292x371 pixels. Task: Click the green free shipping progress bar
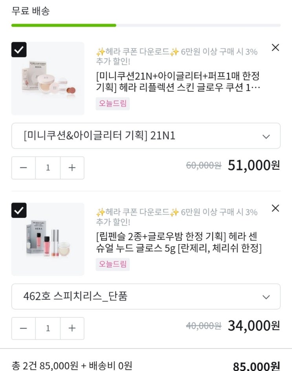point(64,25)
